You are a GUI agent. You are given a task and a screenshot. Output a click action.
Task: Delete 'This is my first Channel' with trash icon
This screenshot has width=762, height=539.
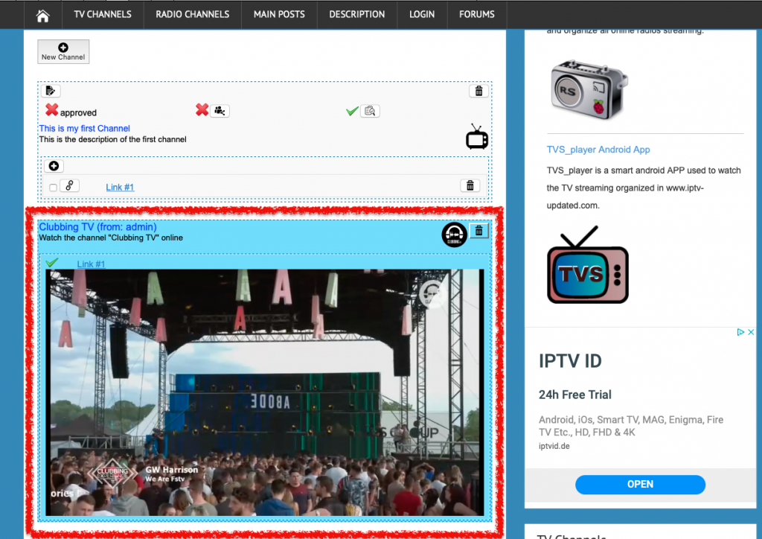(x=478, y=91)
